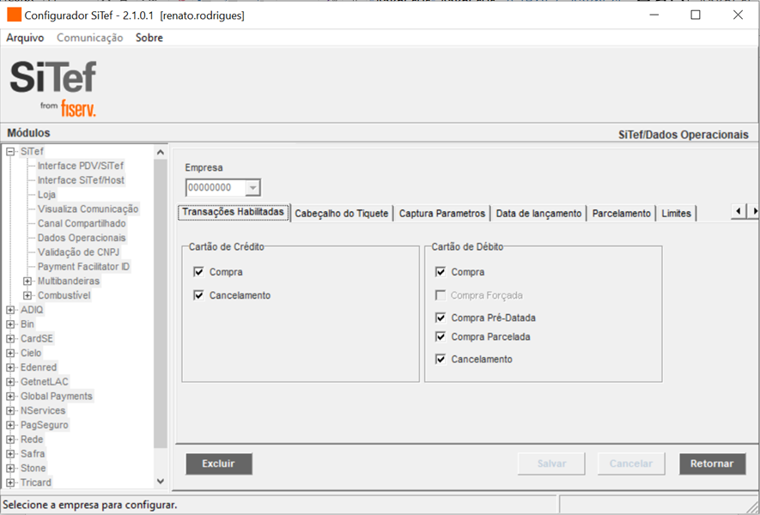This screenshot has width=760, height=515.
Task: Minimize the Configurador SiTef window
Action: [x=654, y=15]
